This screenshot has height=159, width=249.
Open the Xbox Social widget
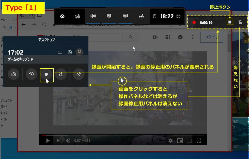coord(141,16)
